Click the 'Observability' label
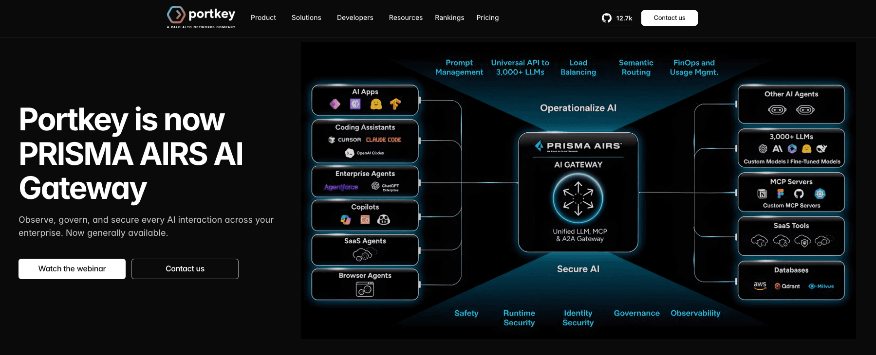Screen dimensions: 876x355 coord(695,313)
